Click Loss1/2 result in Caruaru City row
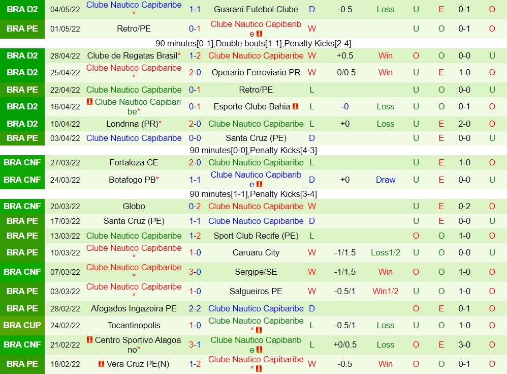 386,252
